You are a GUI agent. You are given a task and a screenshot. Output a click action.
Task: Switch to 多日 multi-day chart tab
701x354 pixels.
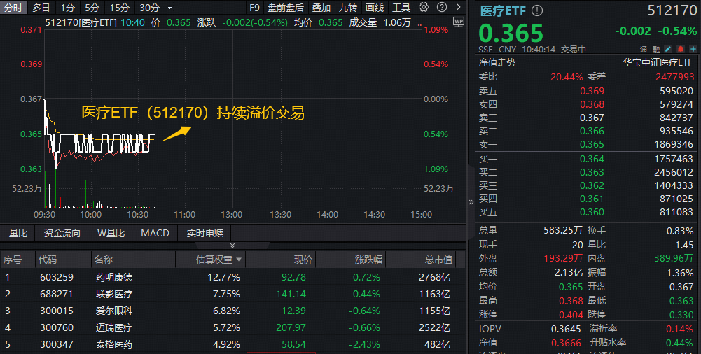(41, 8)
